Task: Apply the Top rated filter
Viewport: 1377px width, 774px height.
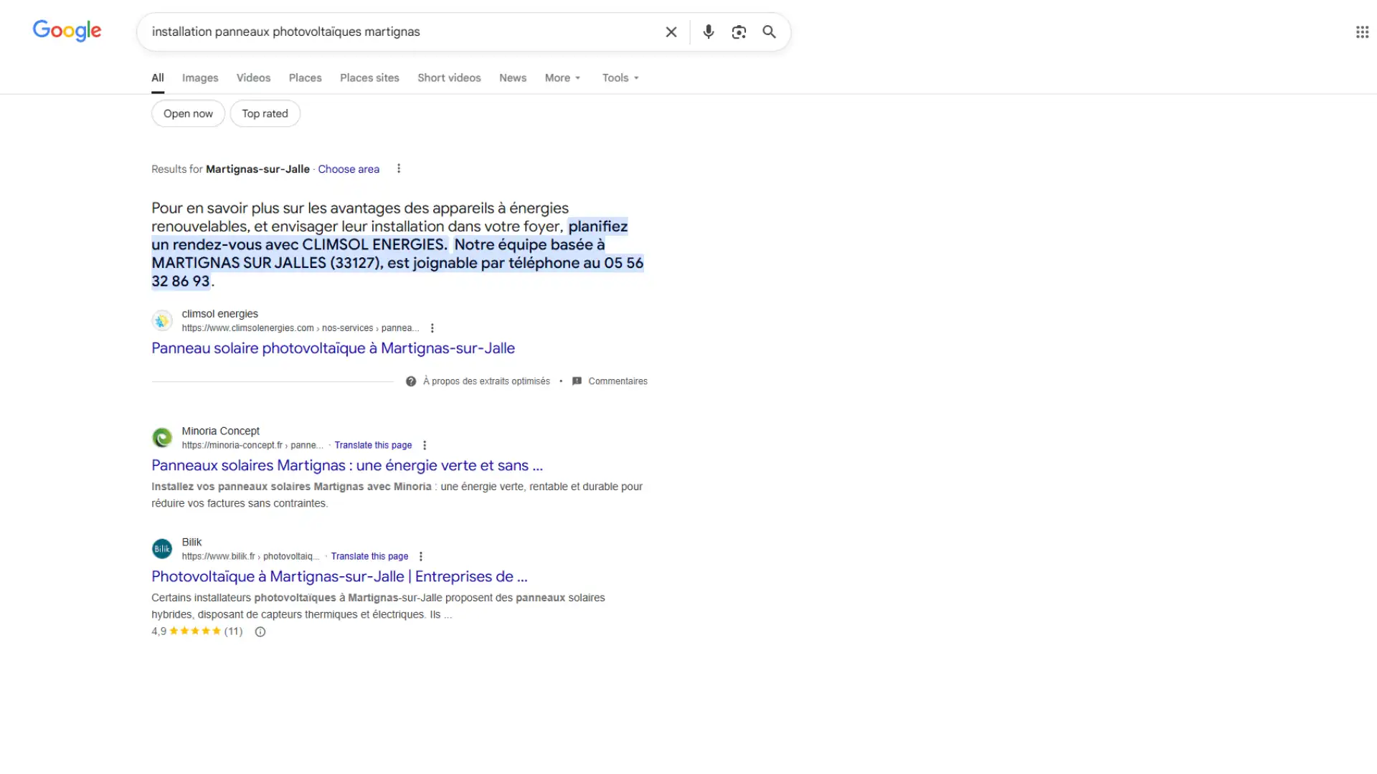Action: [x=265, y=113]
